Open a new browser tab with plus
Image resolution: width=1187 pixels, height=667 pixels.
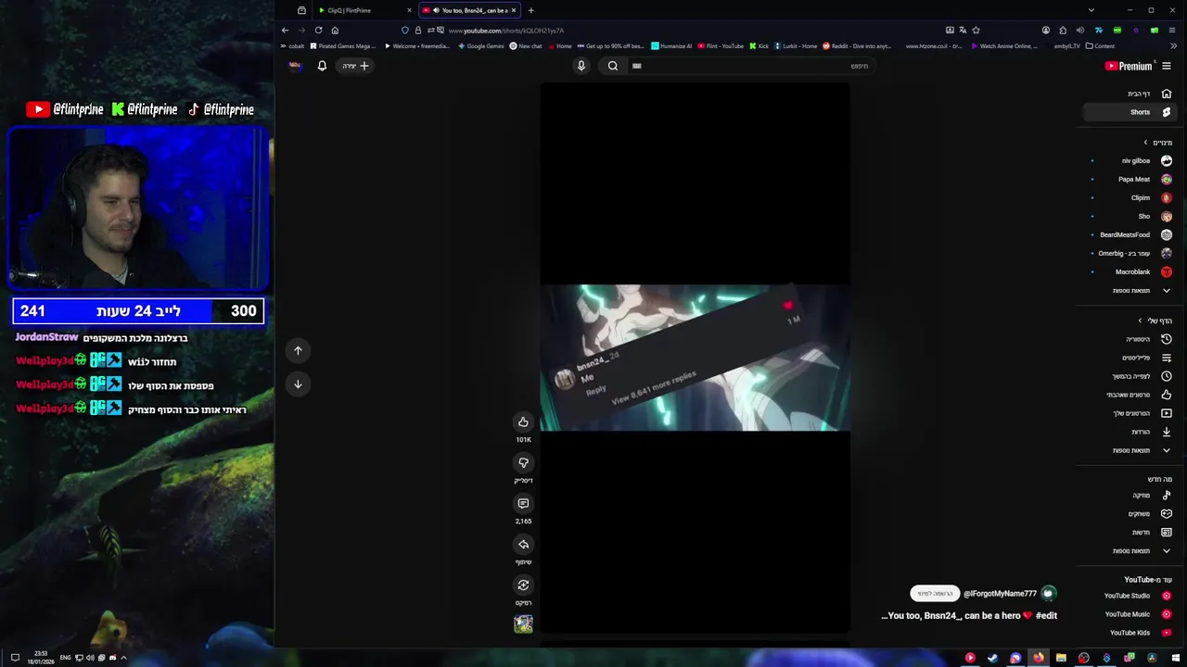[x=530, y=10]
